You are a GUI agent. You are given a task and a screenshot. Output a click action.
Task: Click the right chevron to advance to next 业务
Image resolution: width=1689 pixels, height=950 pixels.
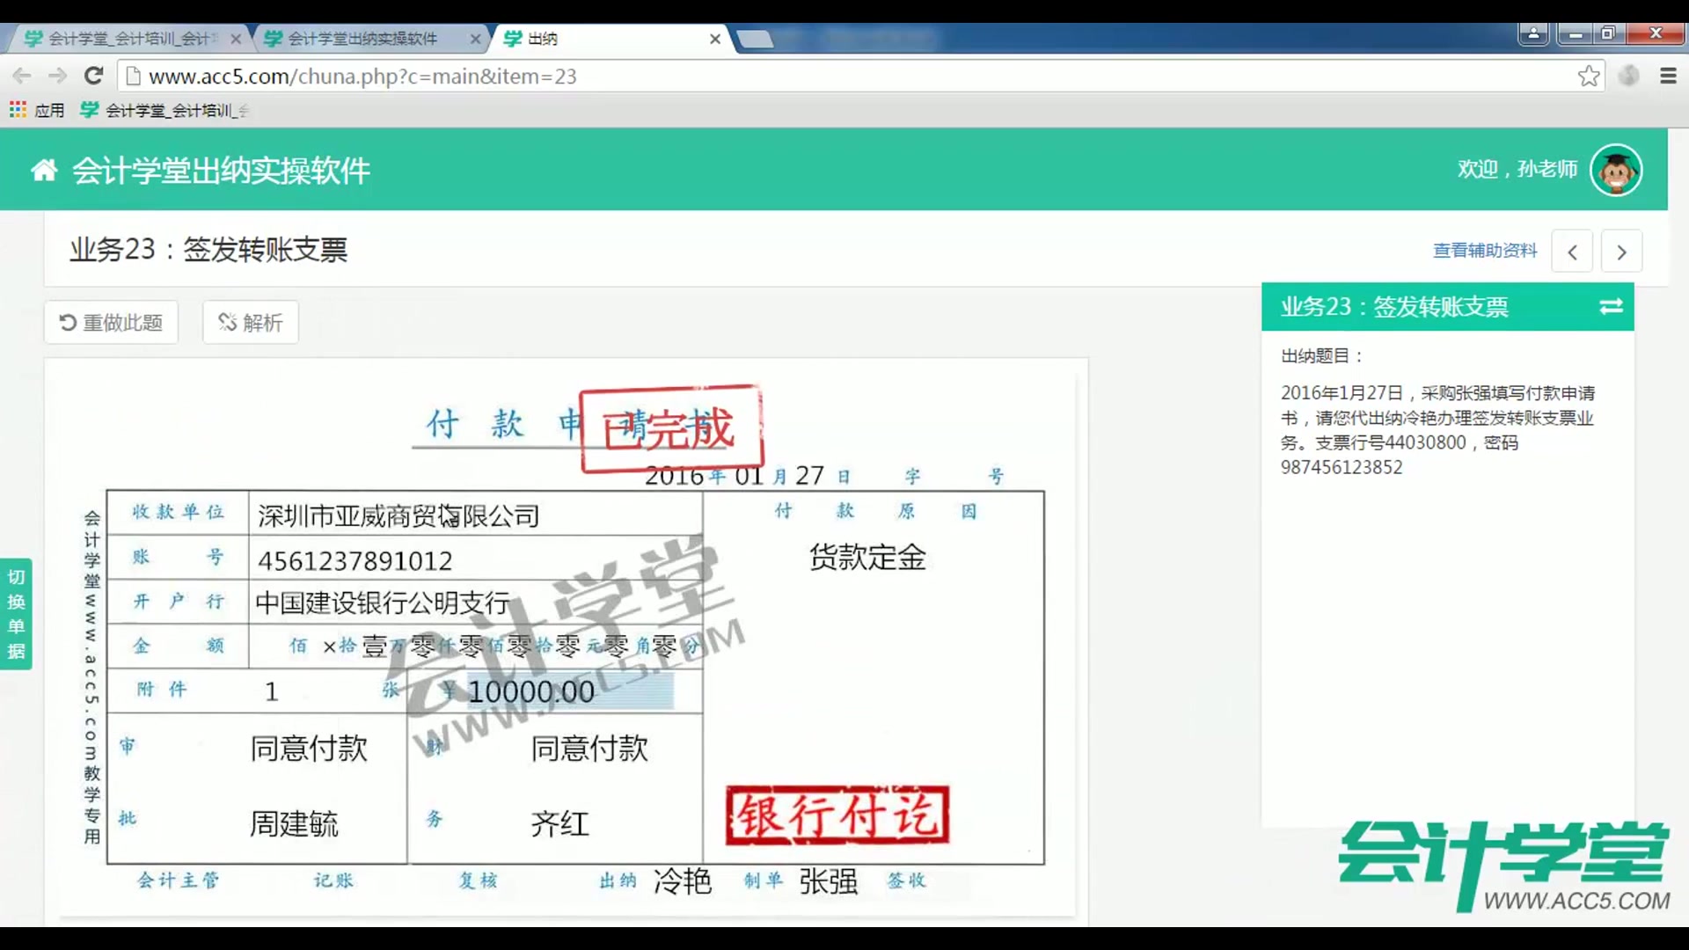coord(1621,252)
